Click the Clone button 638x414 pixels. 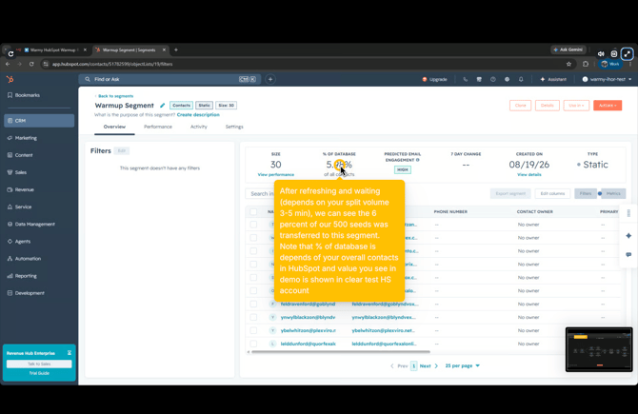point(521,106)
